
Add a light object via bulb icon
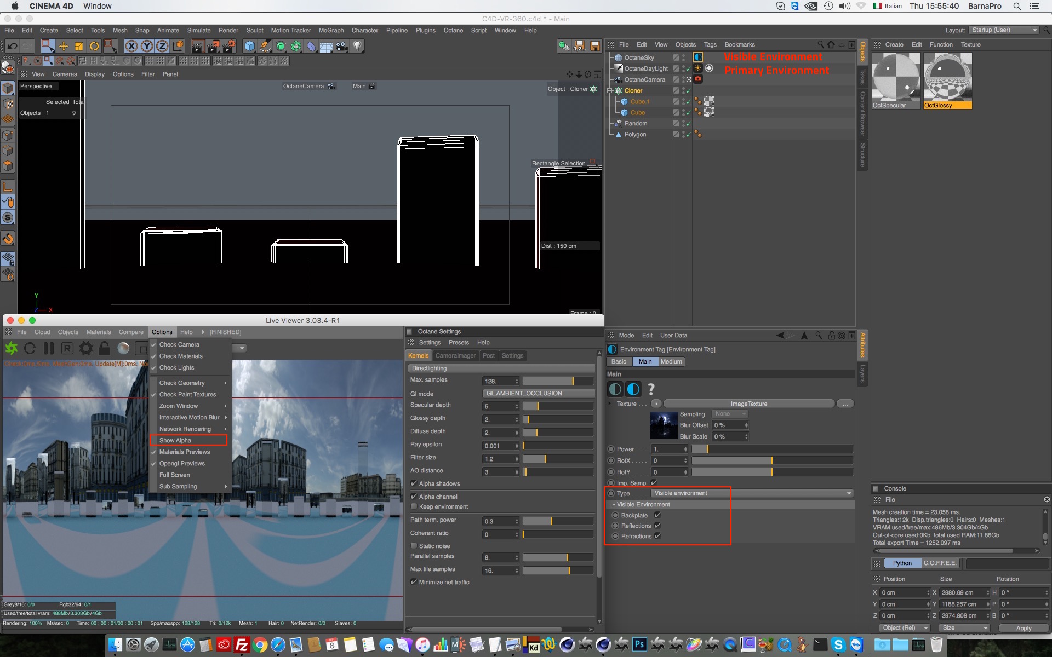click(x=357, y=47)
